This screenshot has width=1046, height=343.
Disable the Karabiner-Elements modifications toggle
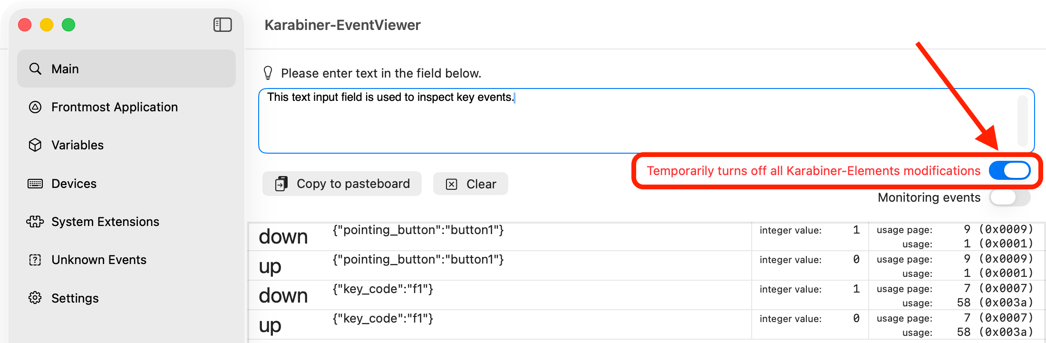pyautogui.click(x=1009, y=171)
